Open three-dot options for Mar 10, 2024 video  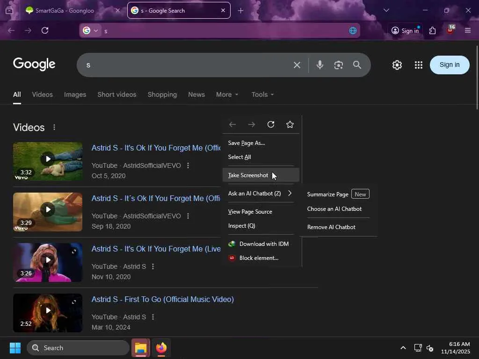coord(153,317)
